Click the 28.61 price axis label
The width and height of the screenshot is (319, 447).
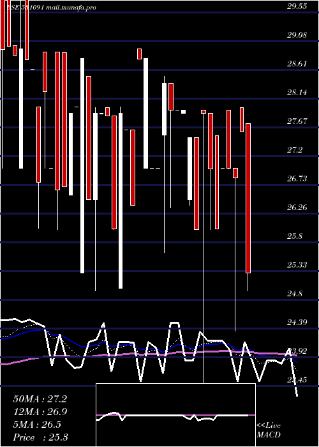click(x=297, y=64)
